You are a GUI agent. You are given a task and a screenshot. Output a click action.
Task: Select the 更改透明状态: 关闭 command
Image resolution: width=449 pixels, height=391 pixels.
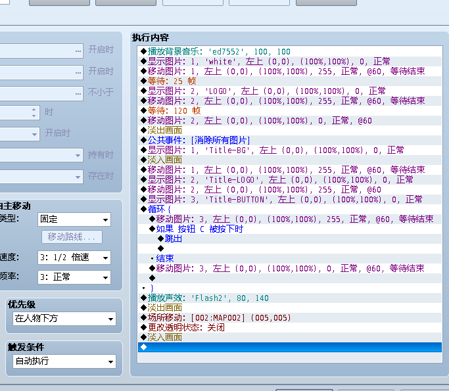tap(290, 327)
